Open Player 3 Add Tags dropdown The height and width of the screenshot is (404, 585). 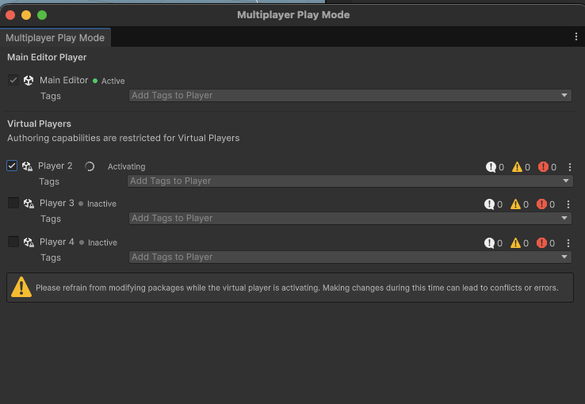tap(350, 219)
